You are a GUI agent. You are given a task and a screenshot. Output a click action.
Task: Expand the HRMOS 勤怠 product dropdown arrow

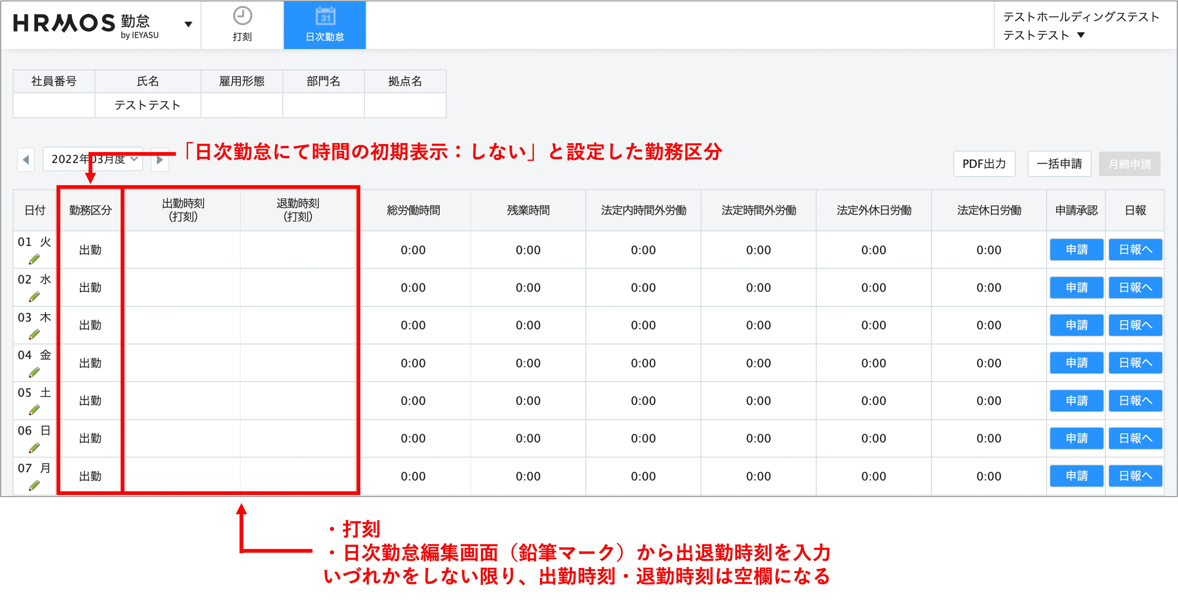pyautogui.click(x=188, y=24)
